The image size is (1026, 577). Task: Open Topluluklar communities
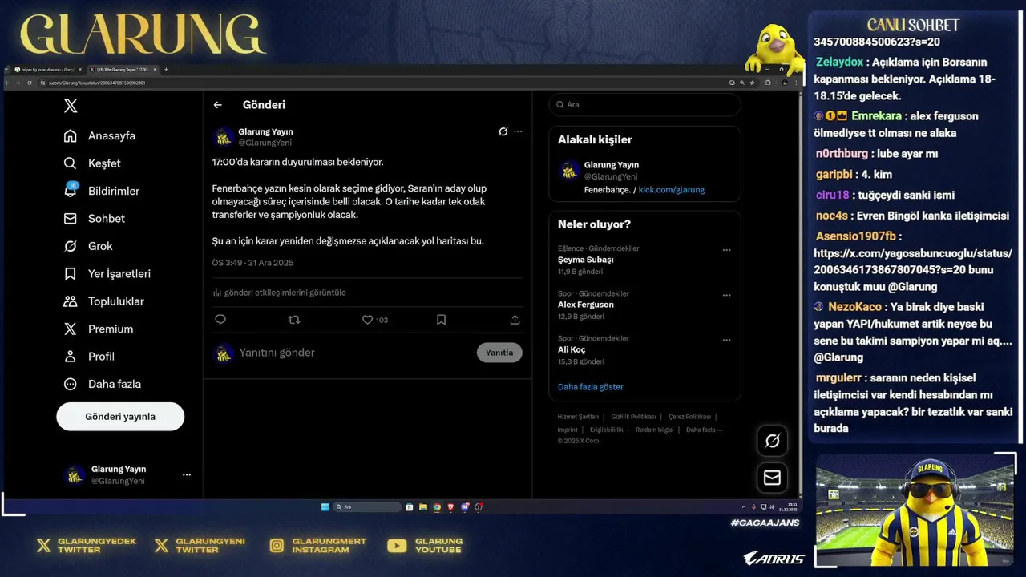103,301
